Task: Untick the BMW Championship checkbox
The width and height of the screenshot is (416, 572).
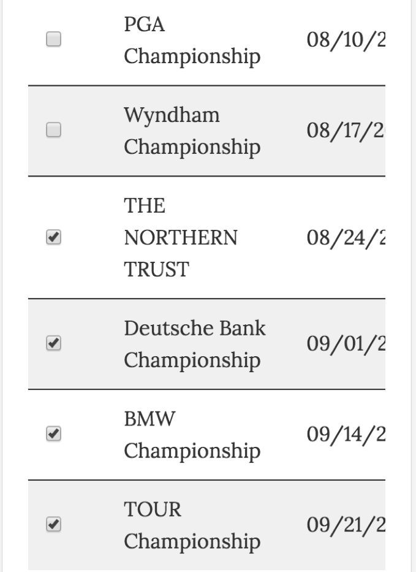Action: pos(54,434)
